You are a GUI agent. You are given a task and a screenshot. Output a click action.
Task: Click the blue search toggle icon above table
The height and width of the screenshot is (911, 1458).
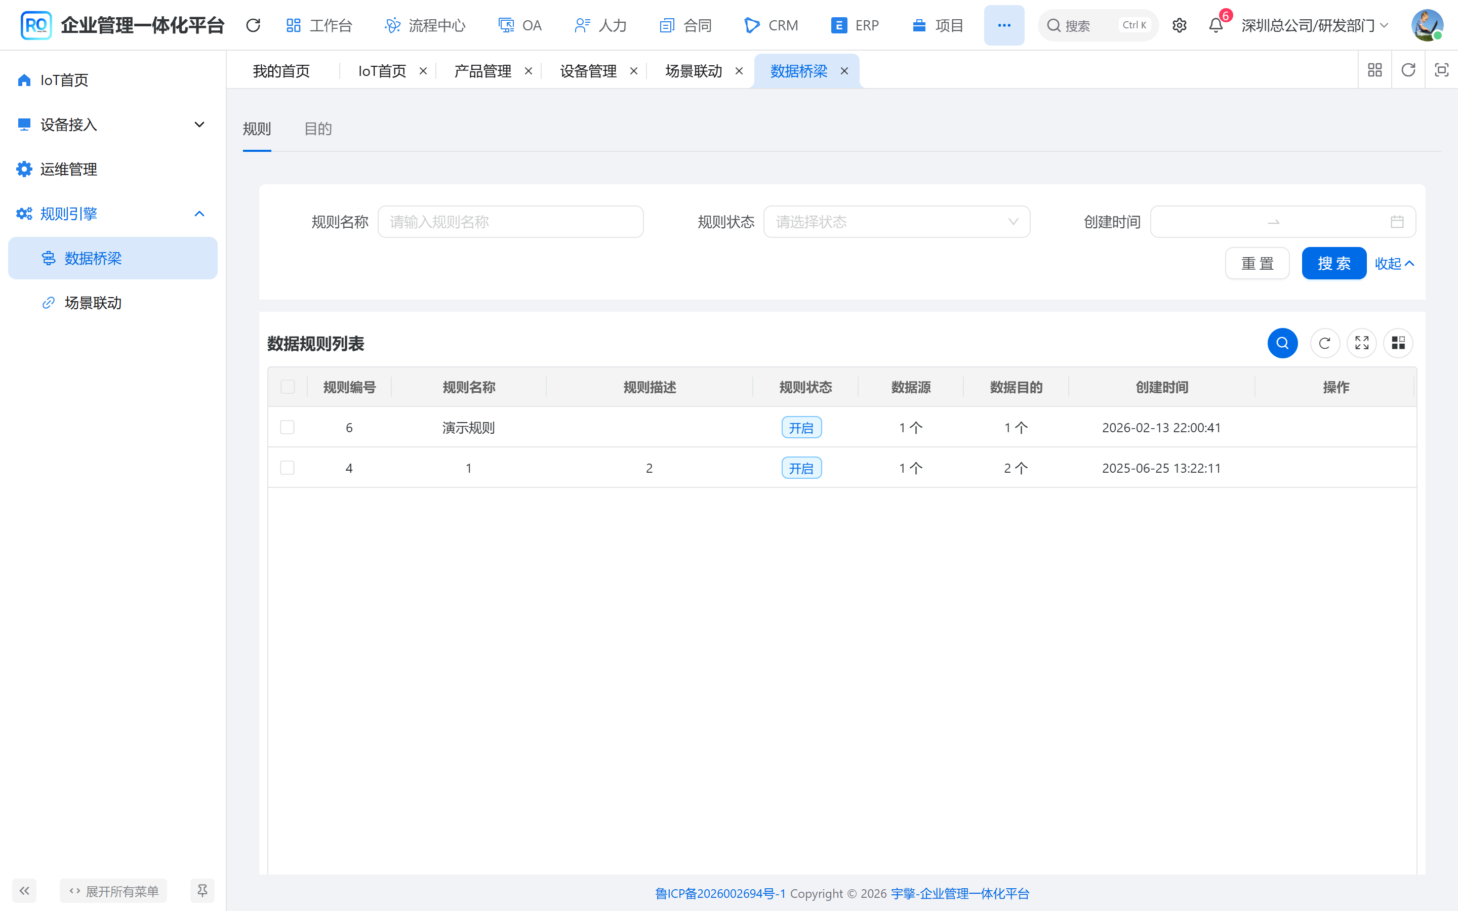pyautogui.click(x=1282, y=343)
